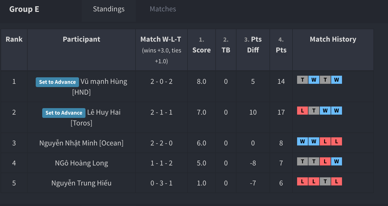Viewport: 388px width, 206px height.
Task: Select the Standings tab
Action: [109, 9]
